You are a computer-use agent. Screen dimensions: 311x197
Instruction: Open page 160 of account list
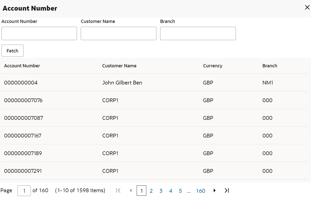(x=200, y=191)
